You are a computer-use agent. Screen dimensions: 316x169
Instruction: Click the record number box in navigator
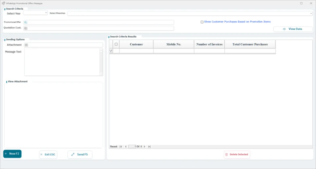(132, 147)
